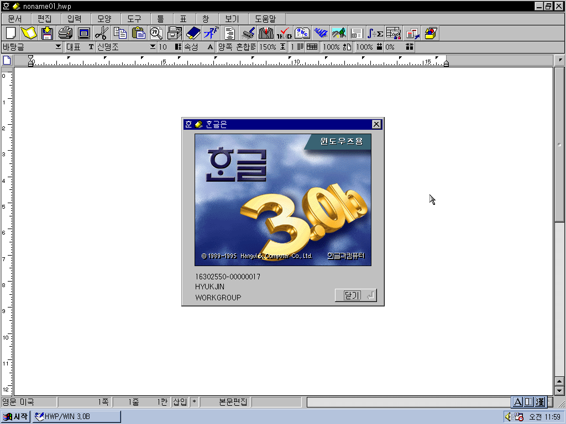
Task: Cut with the scissors icon
Action: pyautogui.click(x=102, y=33)
